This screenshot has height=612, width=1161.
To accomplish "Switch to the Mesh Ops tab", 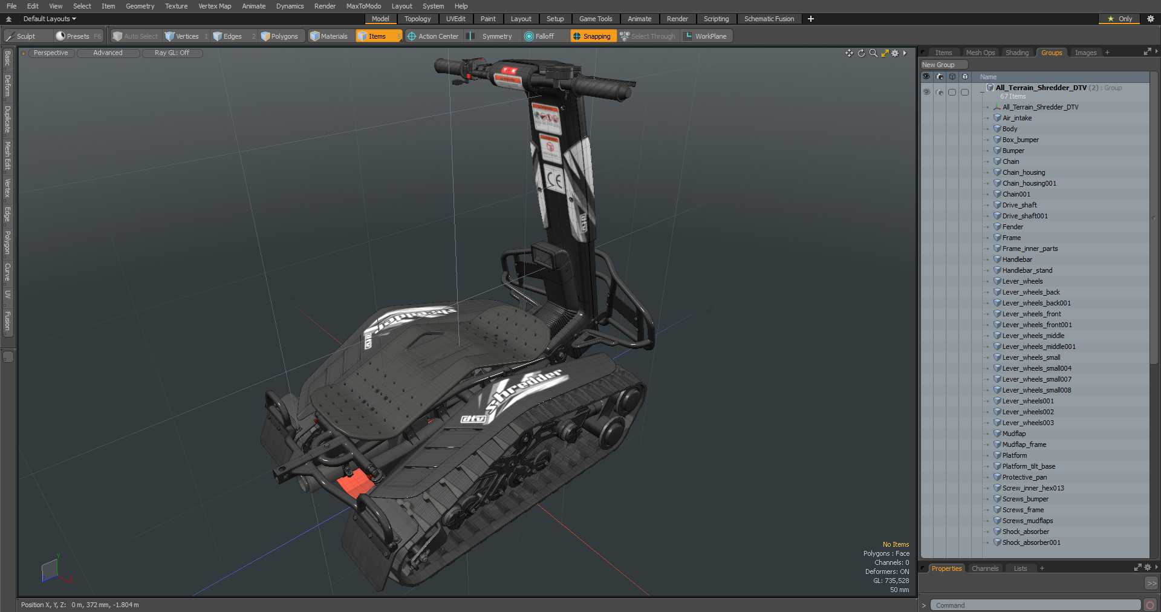I will tap(980, 53).
